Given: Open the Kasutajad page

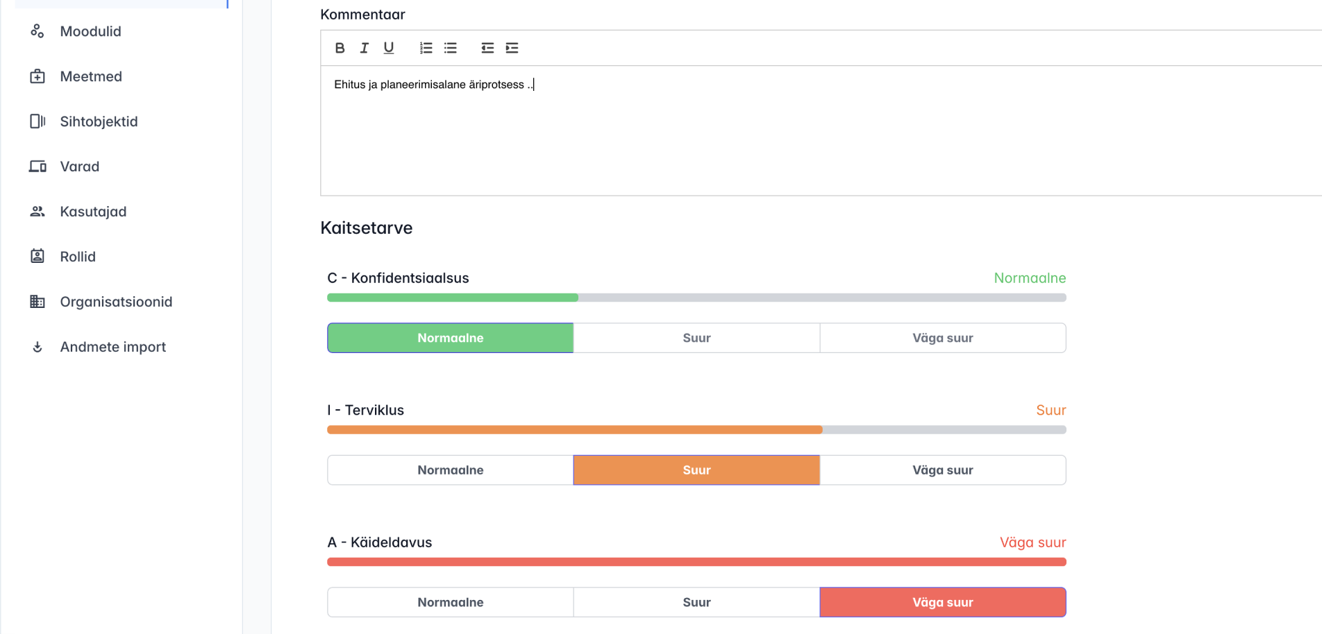Looking at the screenshot, I should (93, 212).
